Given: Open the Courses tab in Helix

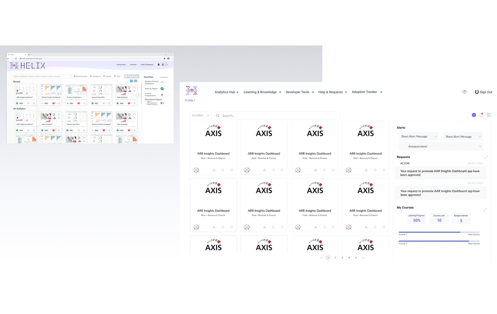Looking at the screenshot, I should (133, 64).
